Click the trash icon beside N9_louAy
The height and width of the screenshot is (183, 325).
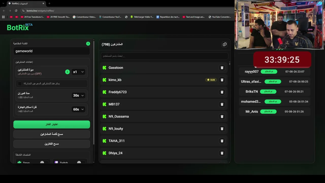point(222,129)
